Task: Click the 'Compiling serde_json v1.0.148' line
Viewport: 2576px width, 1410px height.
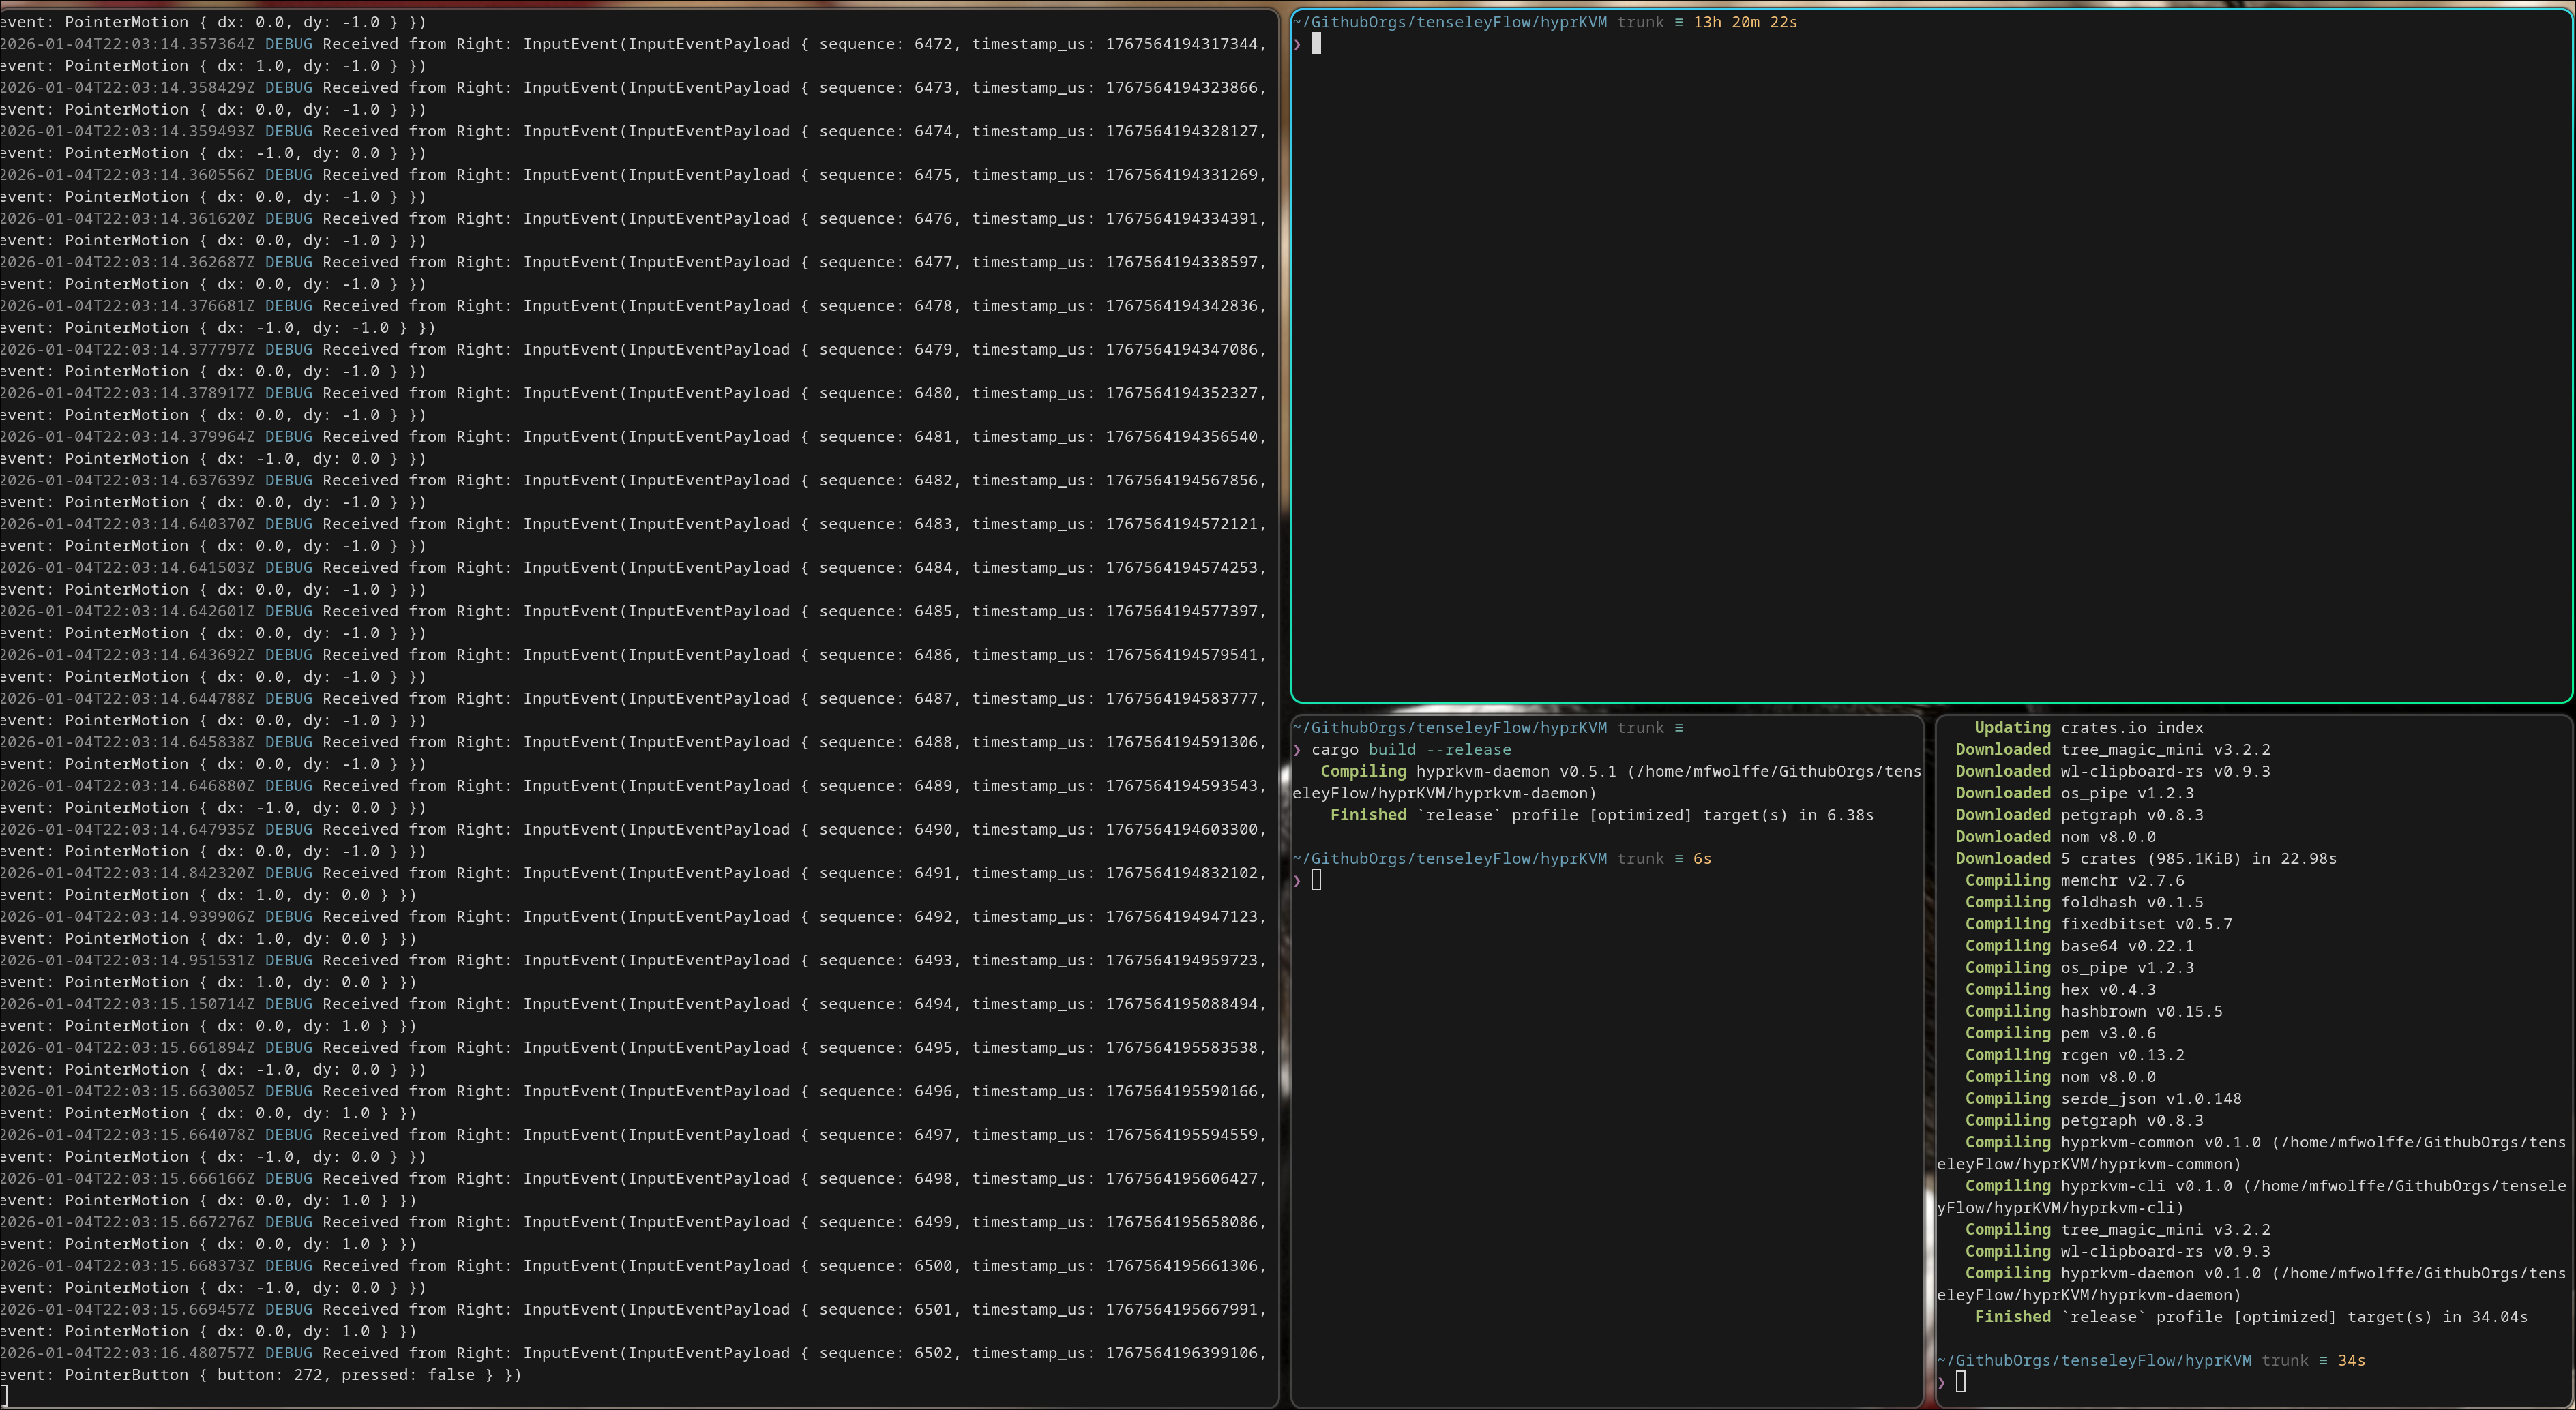Action: pyautogui.click(x=2102, y=1099)
